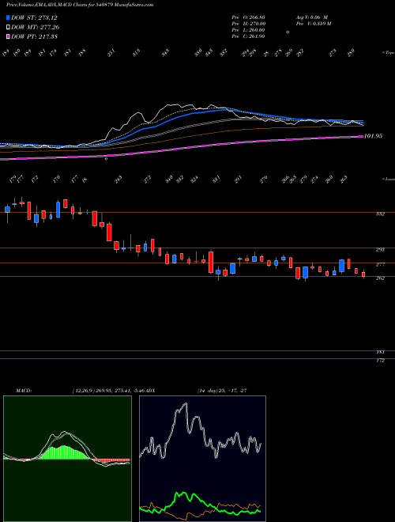Click the white ADX line peak
Screen dimensions: 395x522
[185, 404]
